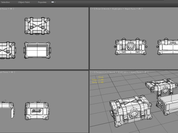Screen dimensions: 178x133
Task: Open Front viewport plus general menu
Action: click(93, 9)
